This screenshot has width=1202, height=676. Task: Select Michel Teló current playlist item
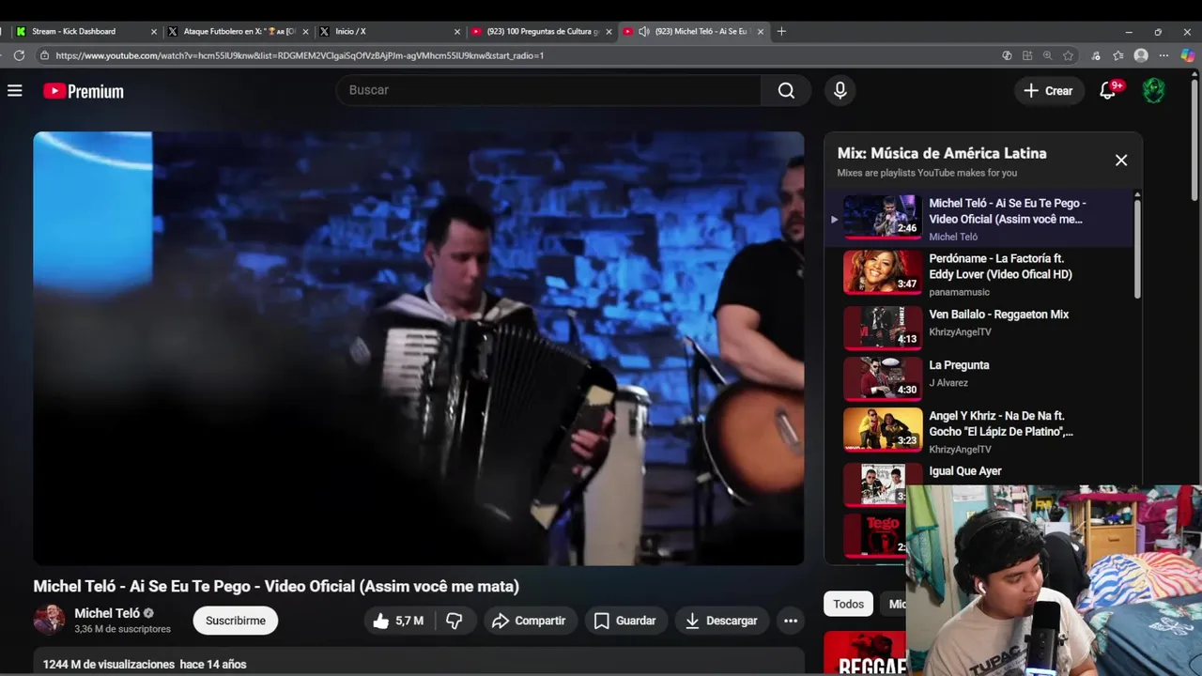[979, 219]
